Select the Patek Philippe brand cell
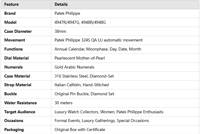The image size is (200, 134). pos(67,14)
